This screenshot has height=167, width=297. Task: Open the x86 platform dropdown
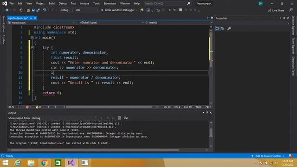(x=87, y=10)
